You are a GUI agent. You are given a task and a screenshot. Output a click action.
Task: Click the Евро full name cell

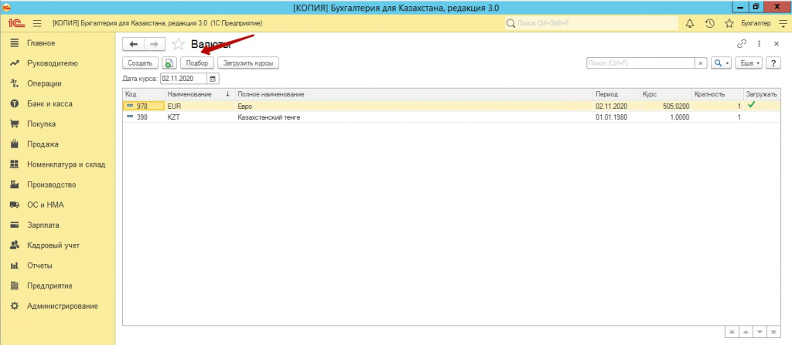point(414,107)
